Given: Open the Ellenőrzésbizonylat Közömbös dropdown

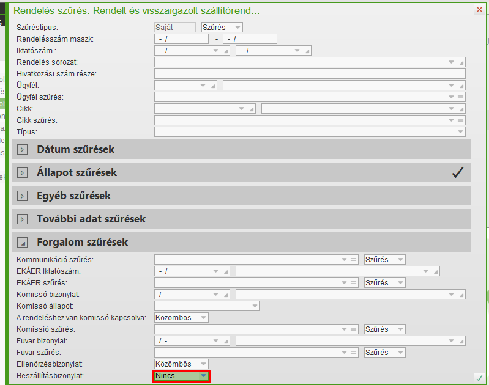Looking at the screenshot, I should tap(182, 364).
